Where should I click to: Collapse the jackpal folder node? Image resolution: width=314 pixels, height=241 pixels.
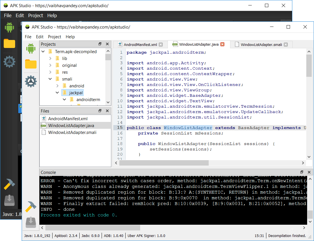pos(57,93)
